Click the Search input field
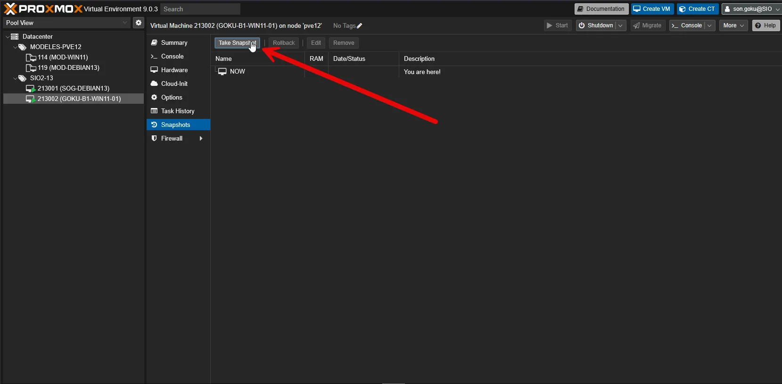The image size is (782, 384). click(x=200, y=9)
